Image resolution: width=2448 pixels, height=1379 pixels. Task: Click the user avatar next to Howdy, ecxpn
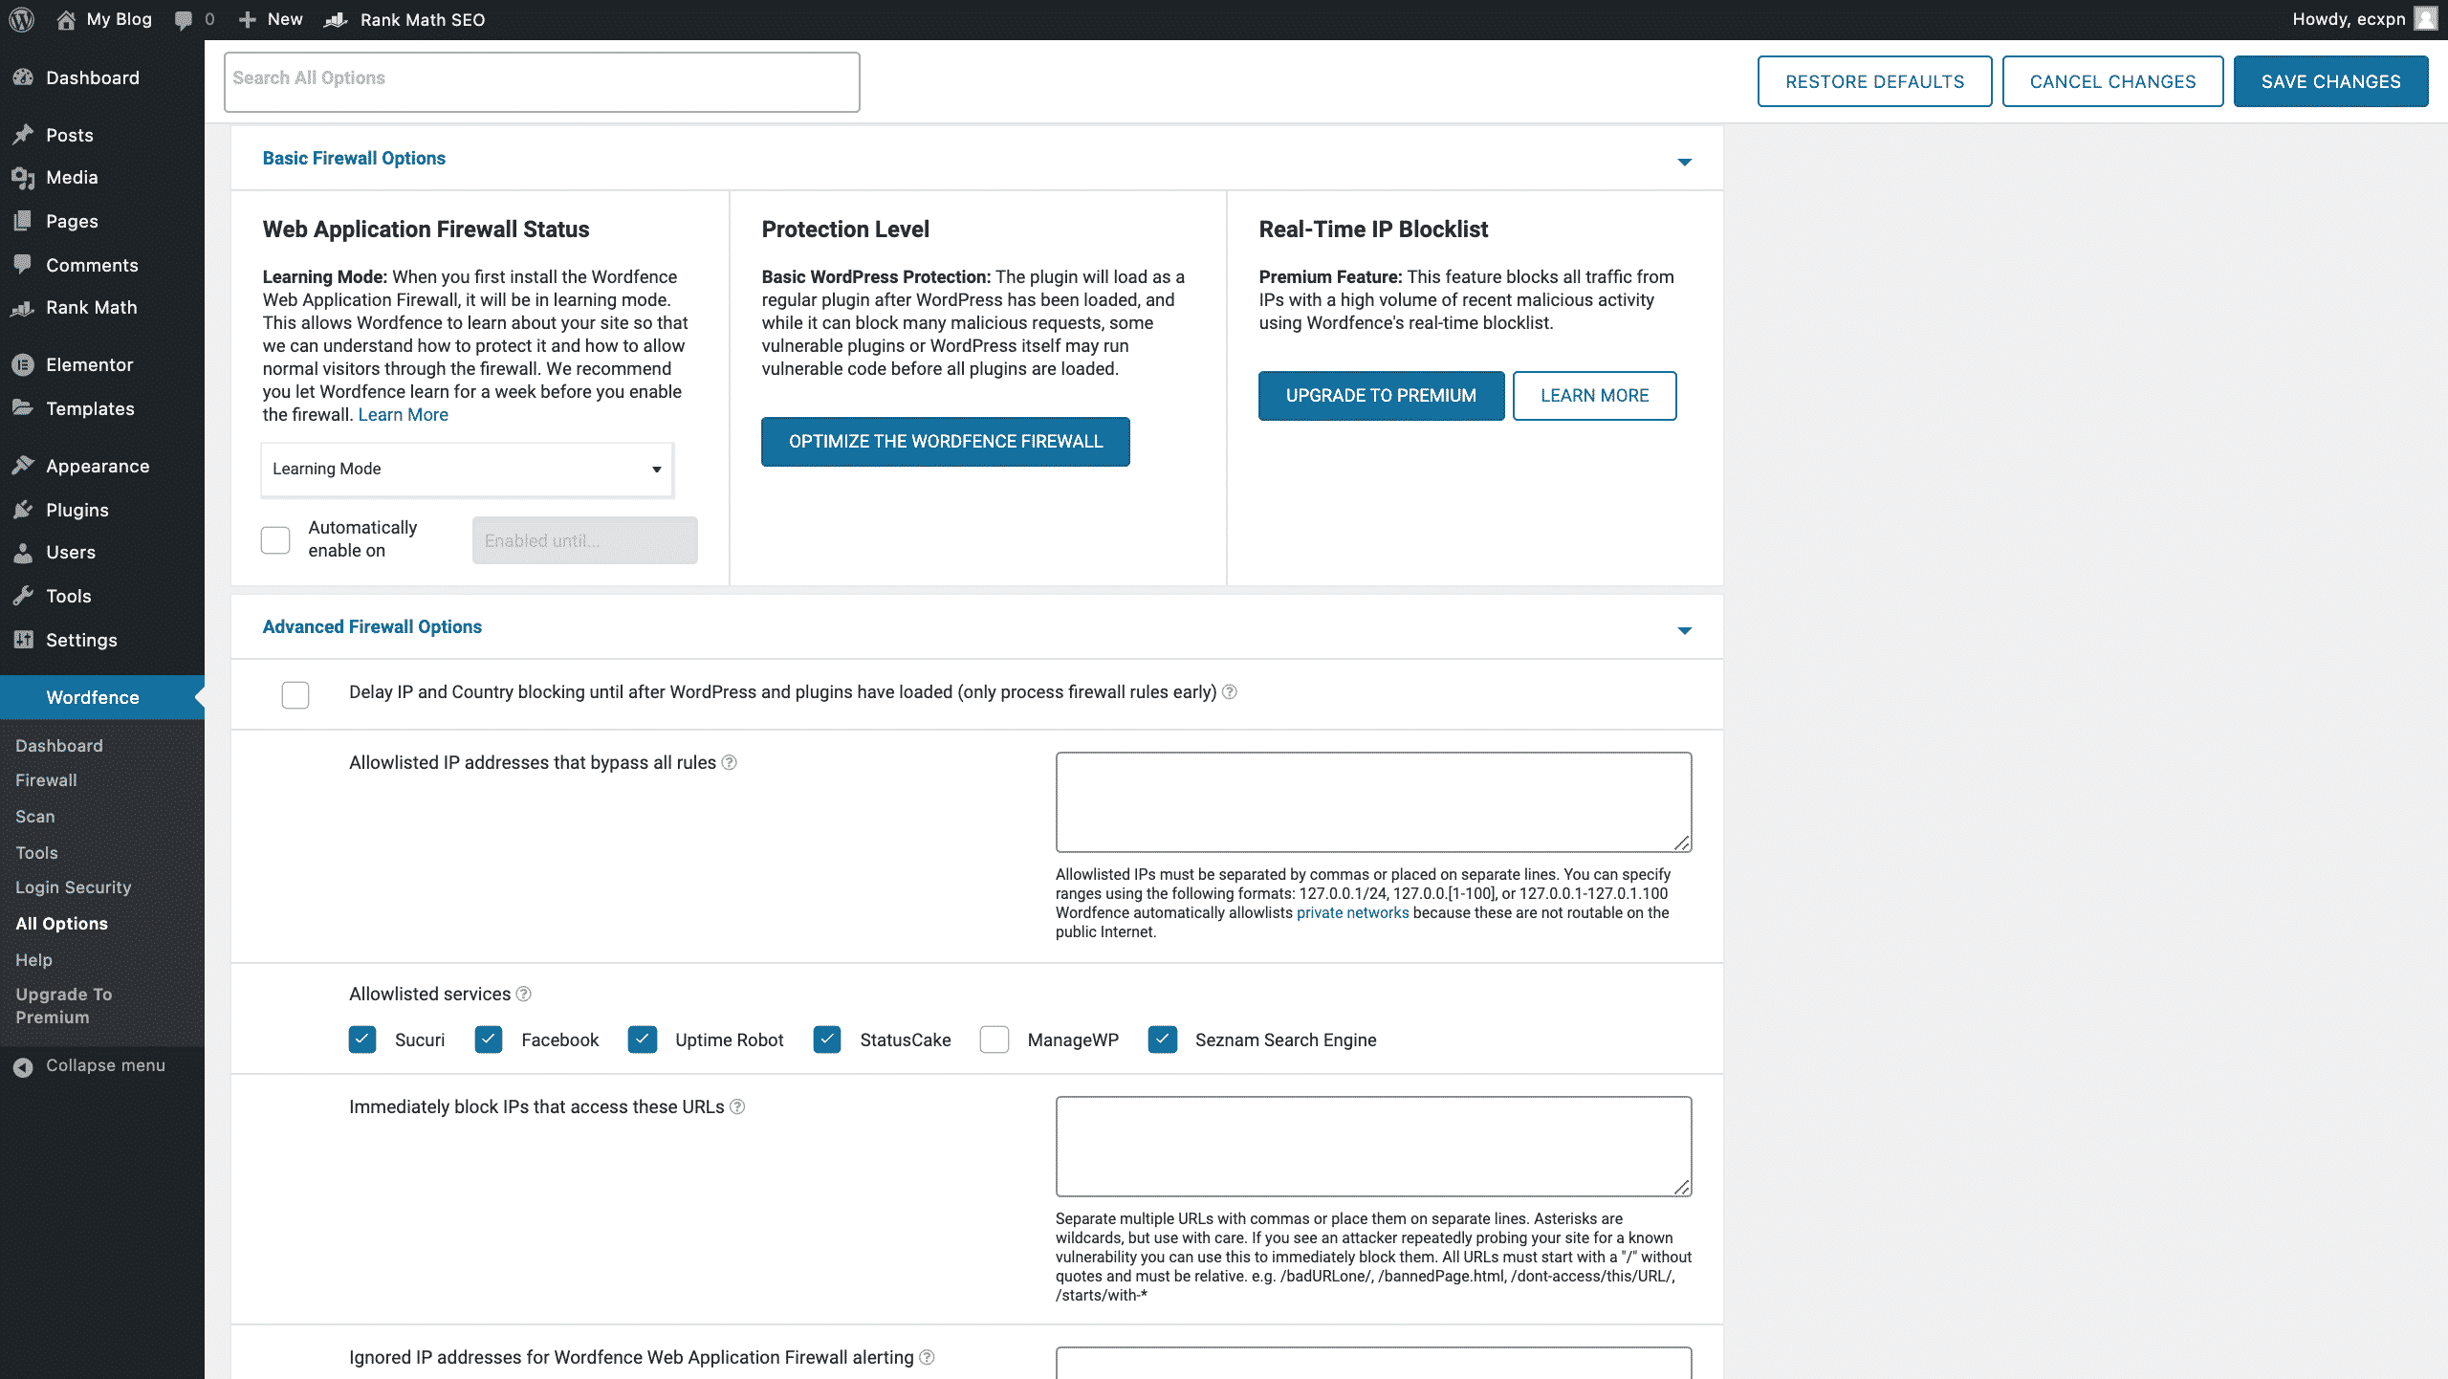[2426, 19]
